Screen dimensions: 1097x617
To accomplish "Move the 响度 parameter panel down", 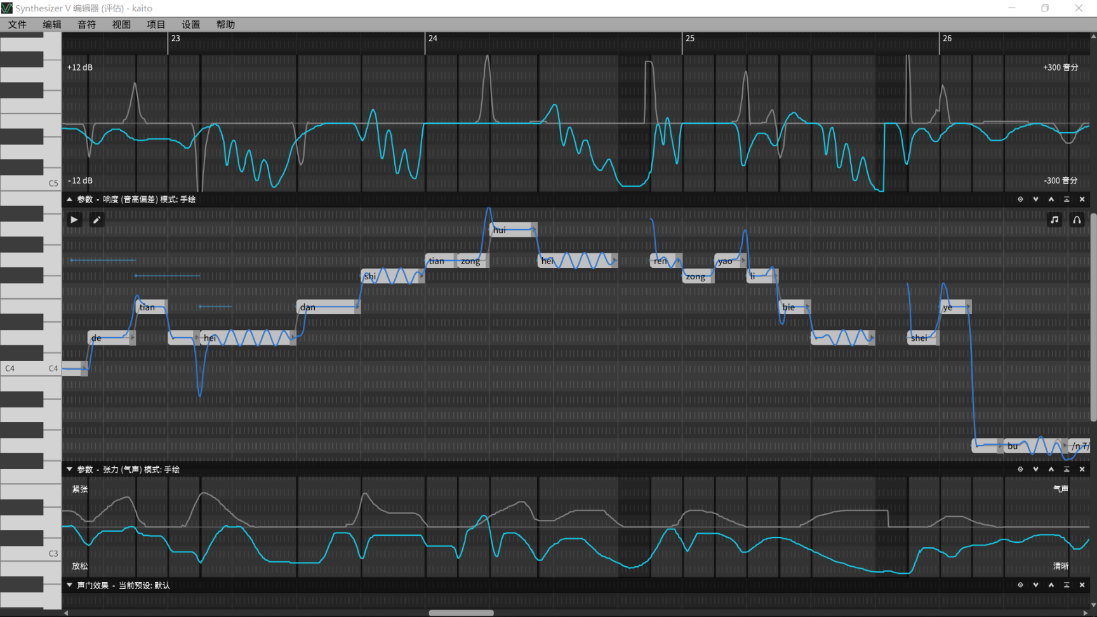I will 1035,199.
